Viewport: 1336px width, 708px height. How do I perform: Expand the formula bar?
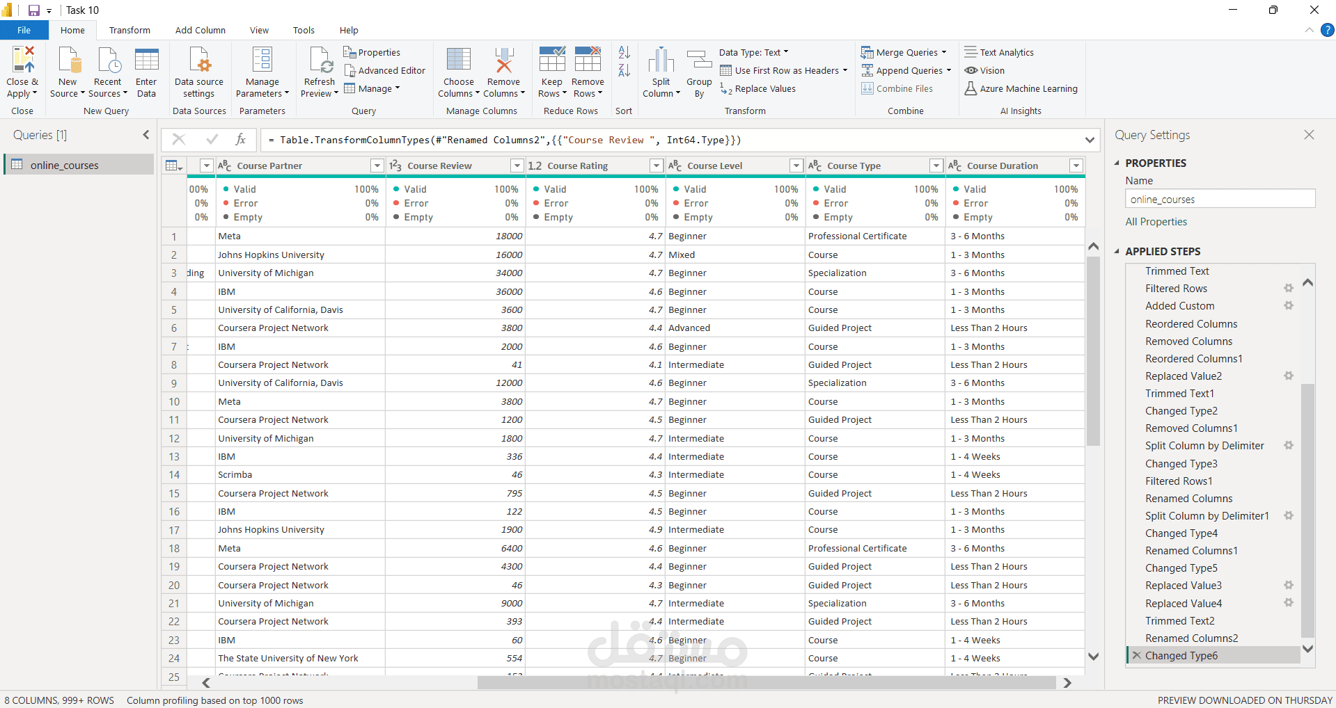[1090, 140]
